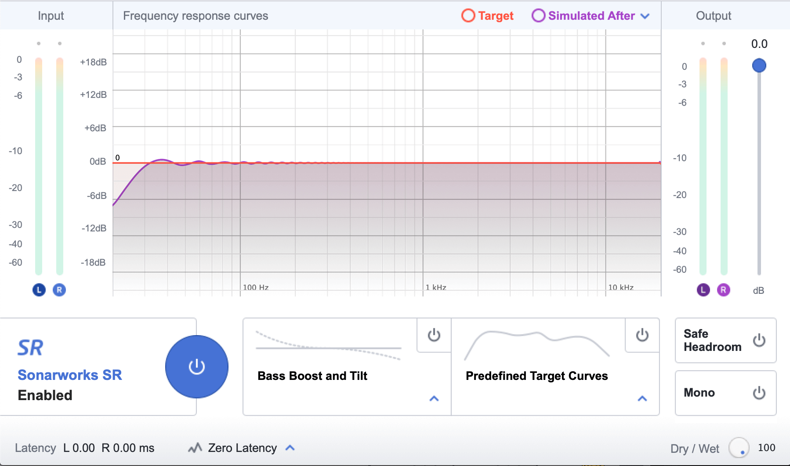Screen dimensions: 790x466
Task: Expand the Predefined Target Curves panel
Action: tap(642, 398)
